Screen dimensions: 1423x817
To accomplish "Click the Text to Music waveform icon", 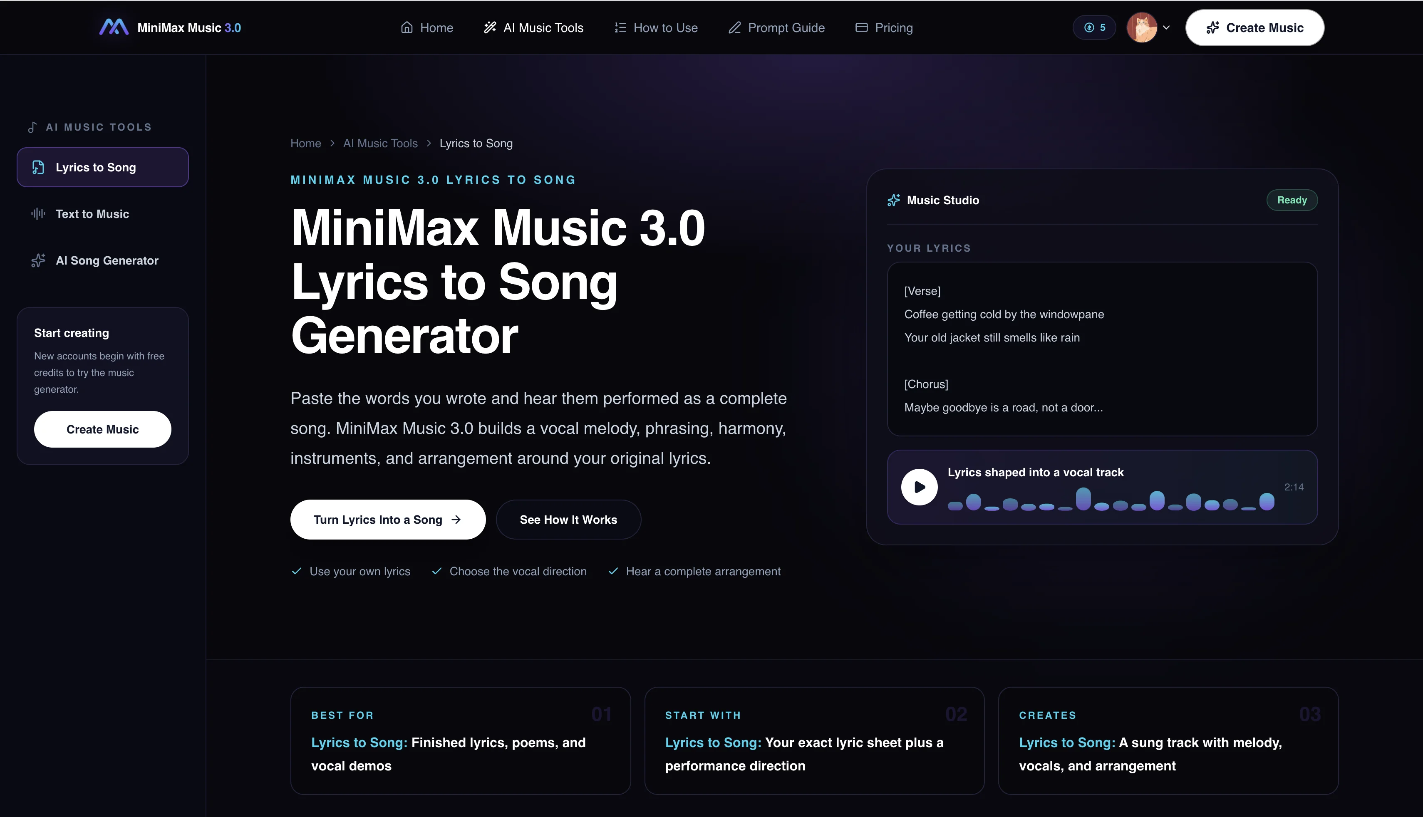I will tap(38, 214).
